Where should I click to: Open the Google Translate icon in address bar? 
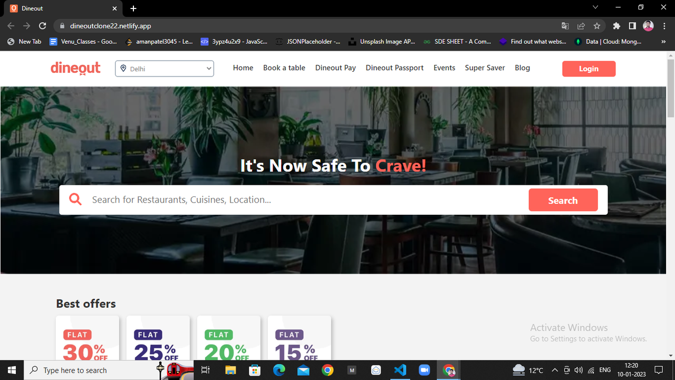coord(565,26)
